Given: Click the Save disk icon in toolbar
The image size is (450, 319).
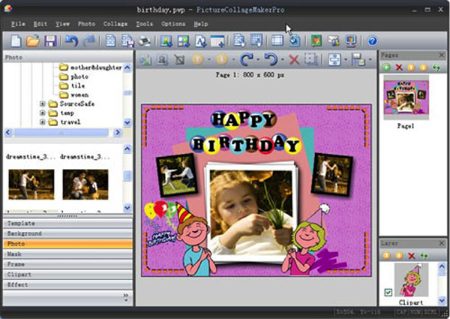Looking at the screenshot, I should tap(51, 41).
